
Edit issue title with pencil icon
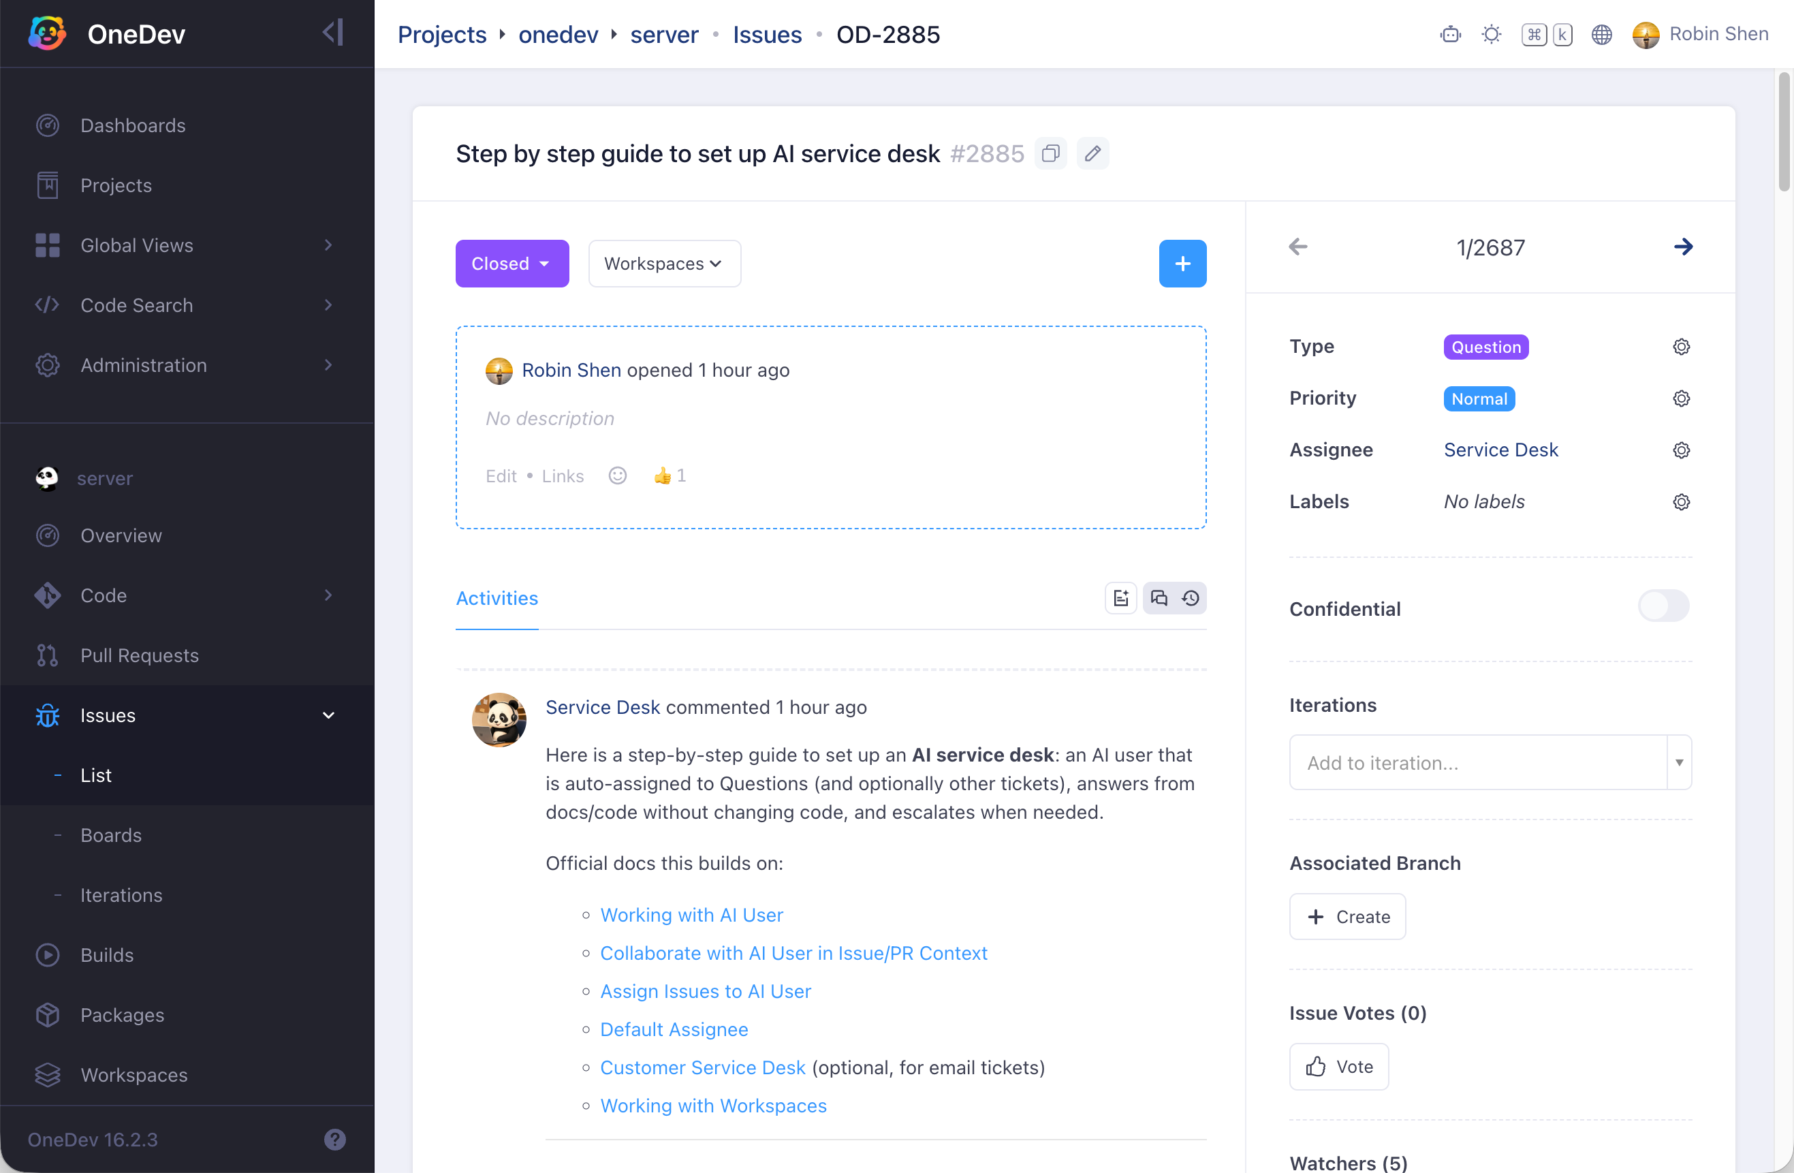(1092, 154)
